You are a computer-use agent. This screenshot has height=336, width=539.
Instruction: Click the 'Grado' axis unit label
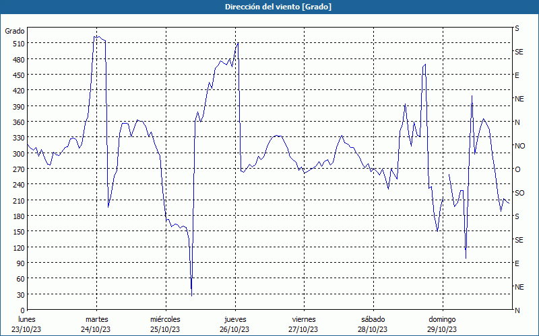pyautogui.click(x=15, y=31)
